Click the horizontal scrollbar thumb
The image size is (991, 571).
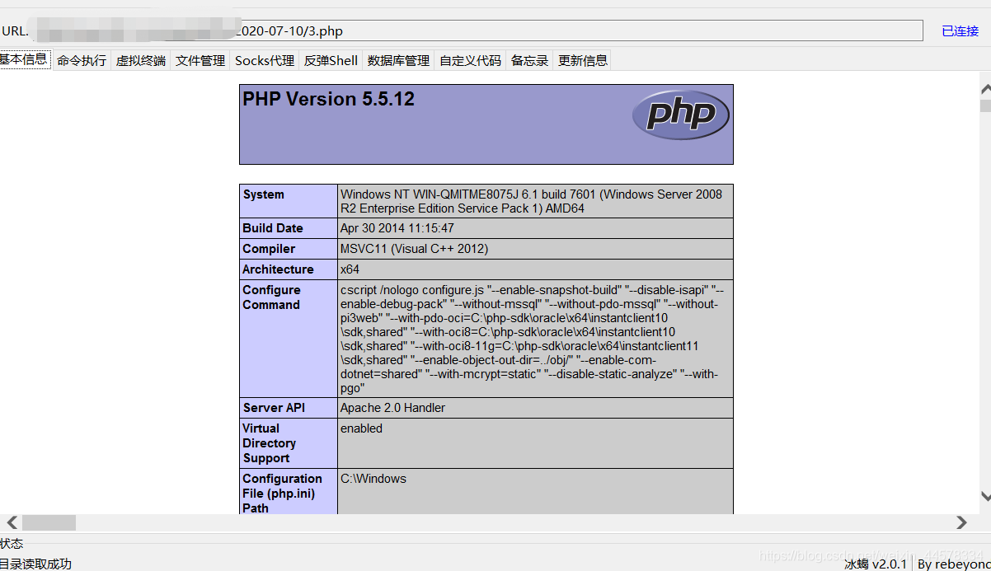tap(49, 522)
